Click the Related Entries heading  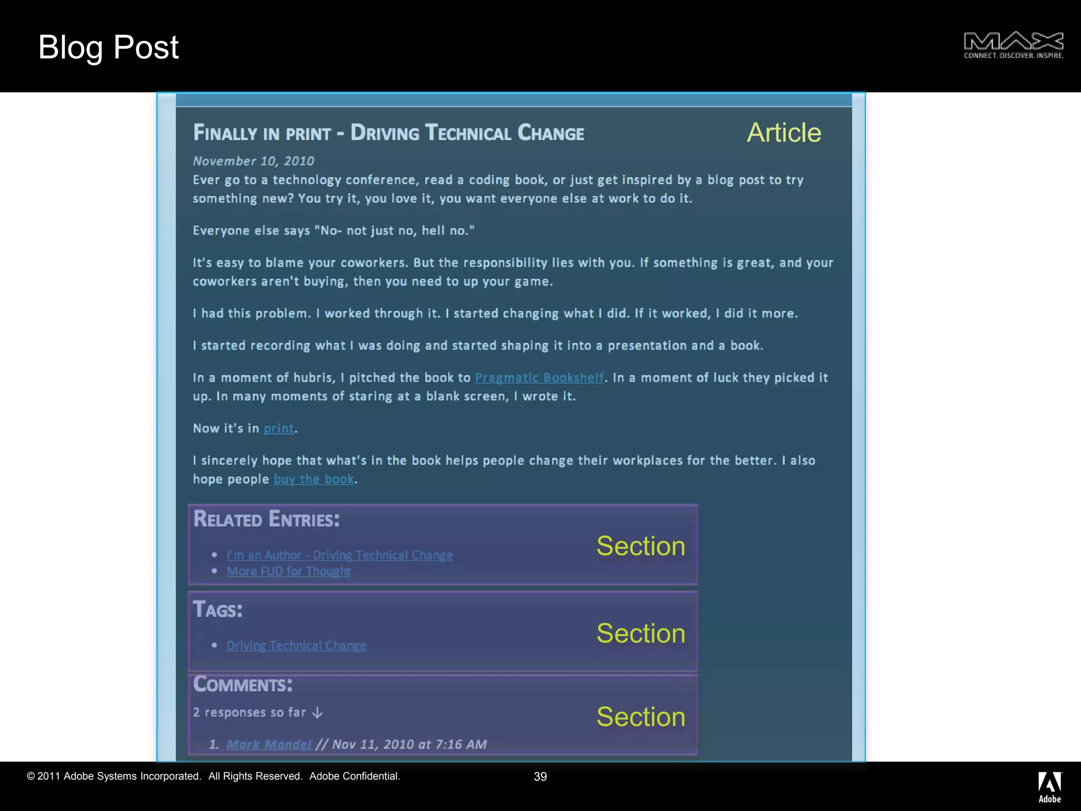266,519
